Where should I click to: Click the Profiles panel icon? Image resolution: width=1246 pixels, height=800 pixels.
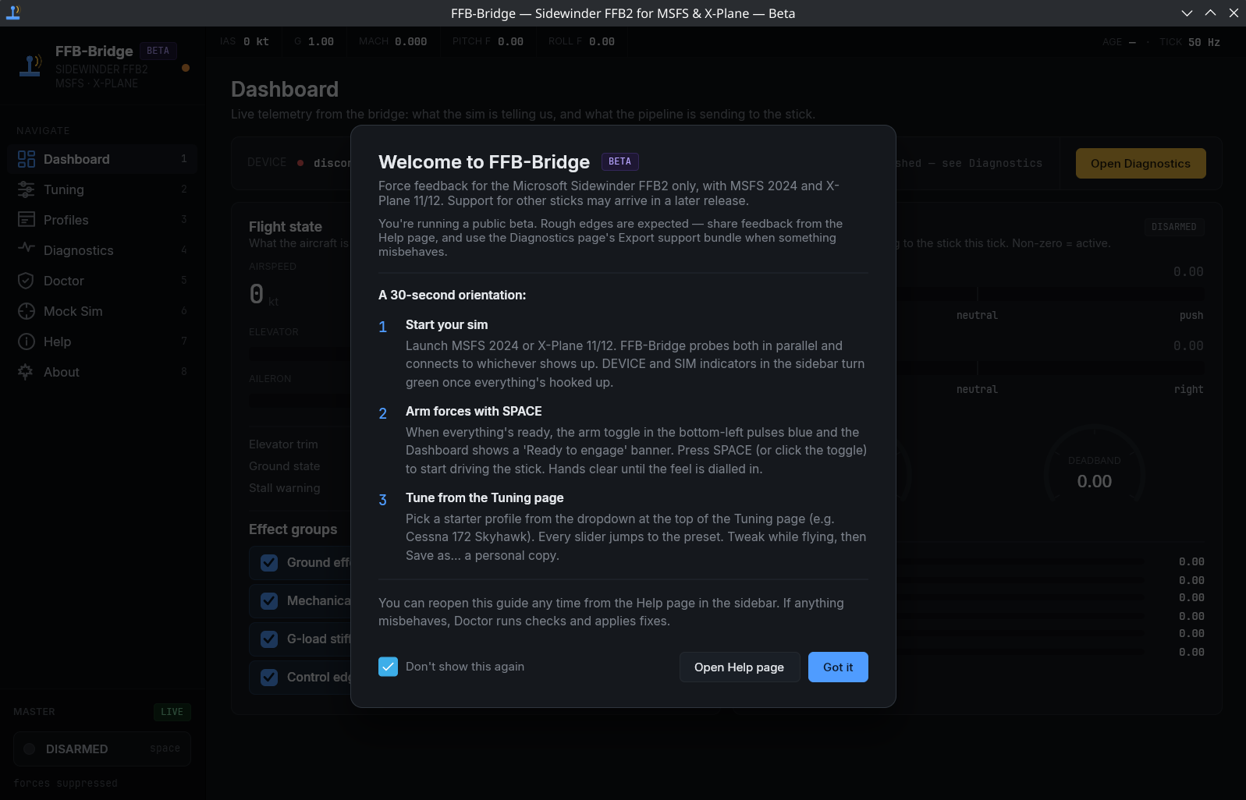click(27, 220)
